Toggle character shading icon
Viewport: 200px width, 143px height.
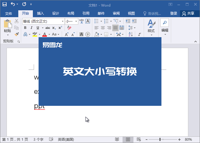81,34
